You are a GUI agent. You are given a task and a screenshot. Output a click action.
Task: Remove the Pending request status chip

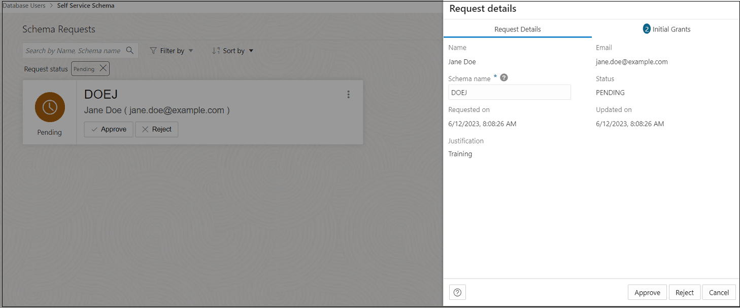pyautogui.click(x=103, y=68)
